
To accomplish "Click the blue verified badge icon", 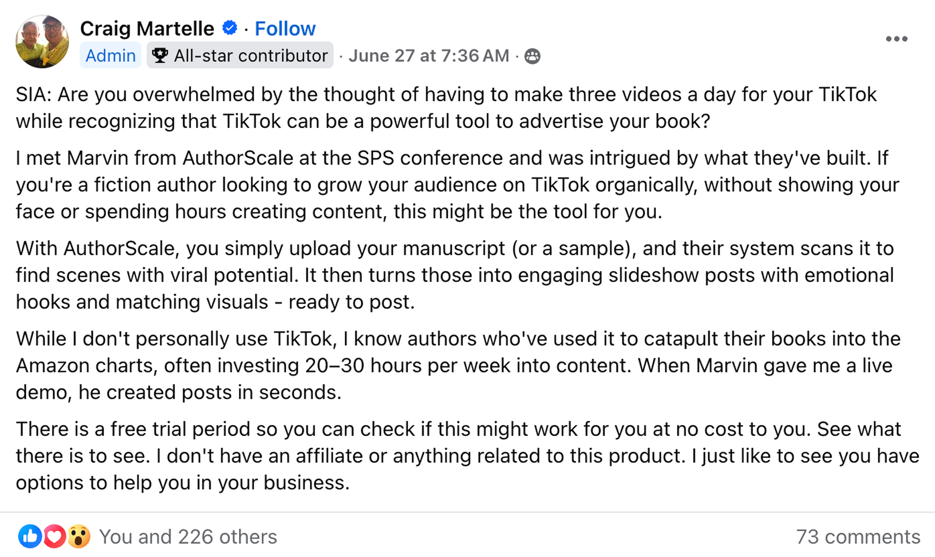I will tap(230, 28).
